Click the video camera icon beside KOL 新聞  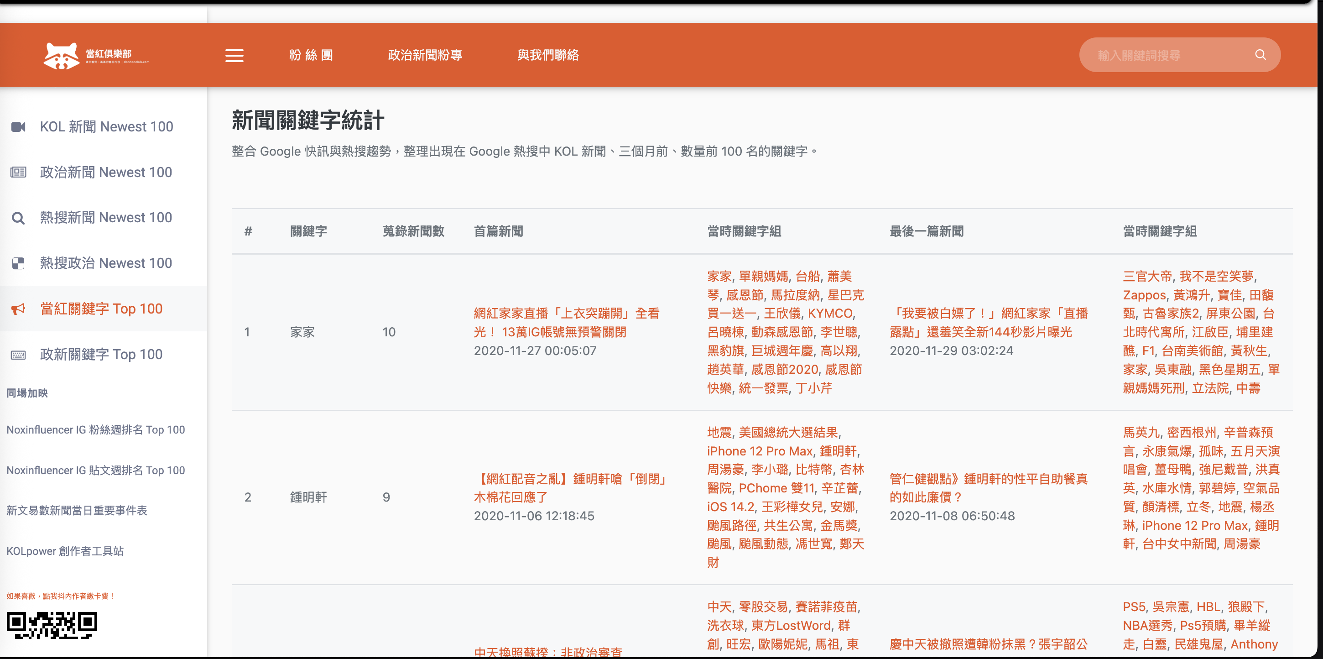click(x=19, y=127)
